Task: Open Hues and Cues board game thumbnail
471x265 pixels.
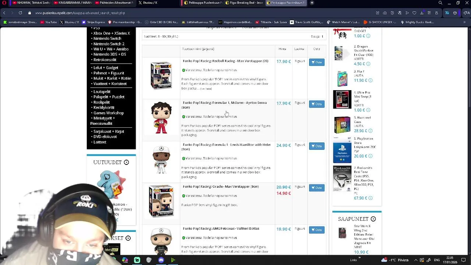Action: tap(342, 125)
